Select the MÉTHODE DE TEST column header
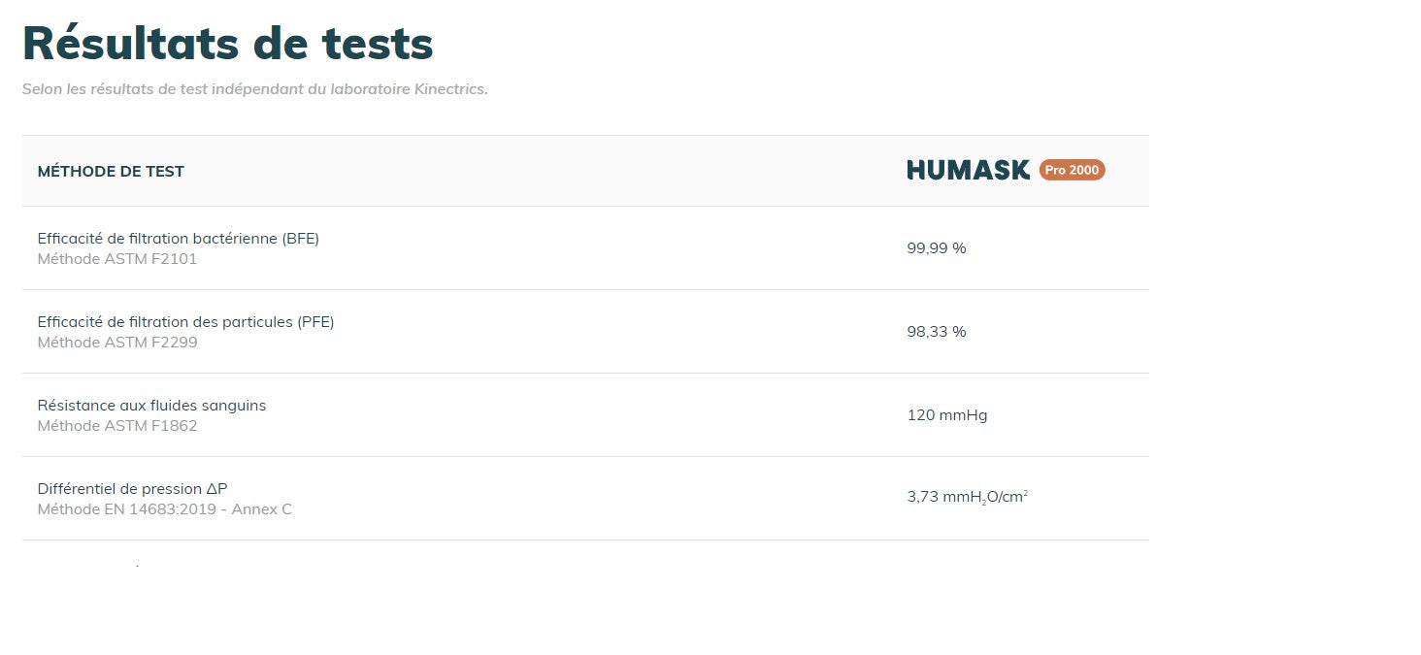The height and width of the screenshot is (655, 1421). (111, 172)
